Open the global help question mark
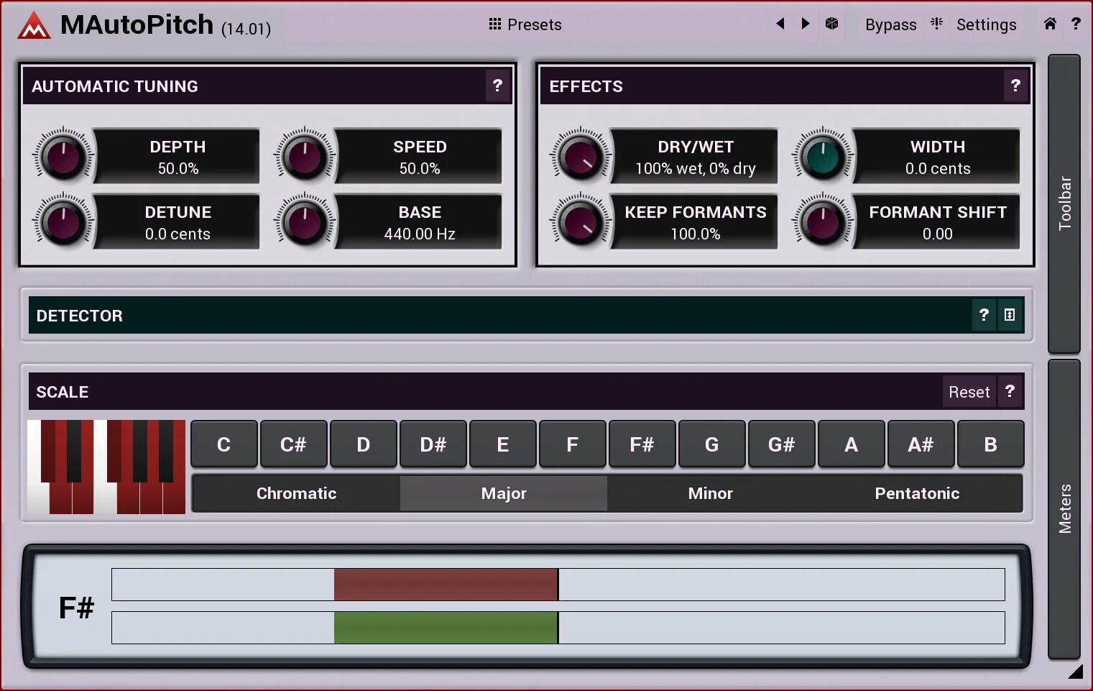Viewport: 1093px width, 691px height. (x=1076, y=24)
